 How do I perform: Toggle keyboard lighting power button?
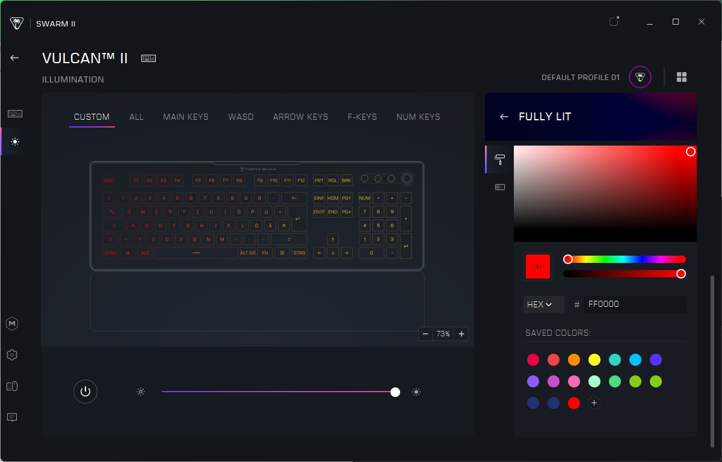click(85, 392)
